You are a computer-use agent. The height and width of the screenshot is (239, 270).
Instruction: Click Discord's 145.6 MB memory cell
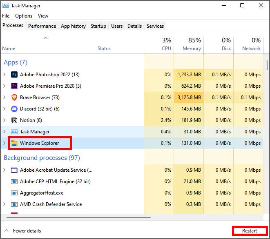point(189,109)
